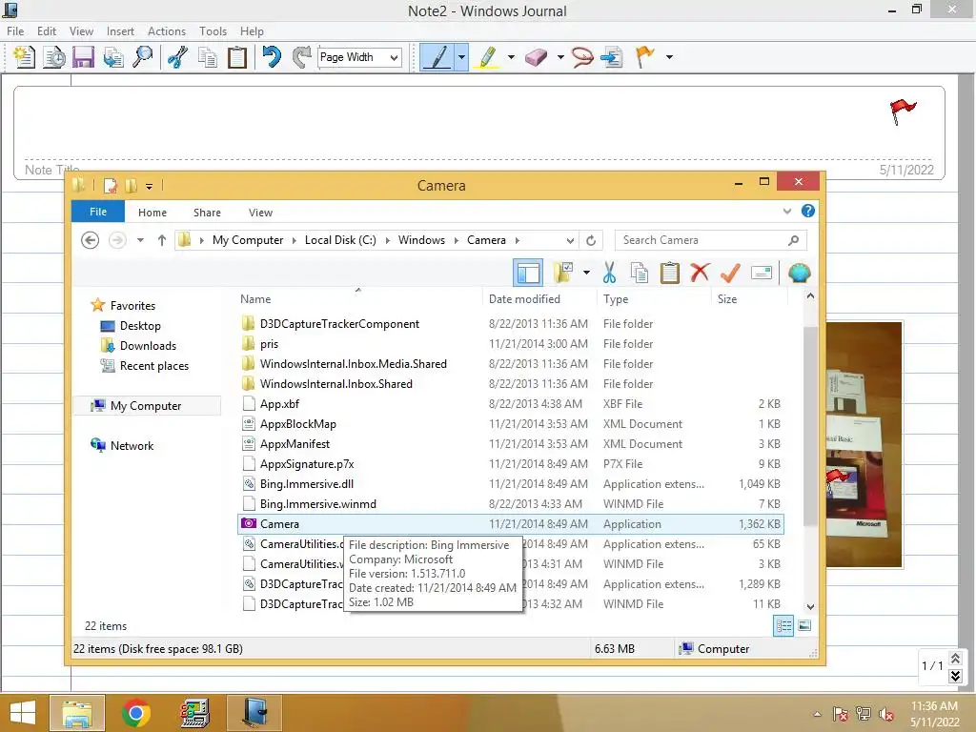Select the Flag tool in Journal toolbar
976x732 pixels.
645,57
